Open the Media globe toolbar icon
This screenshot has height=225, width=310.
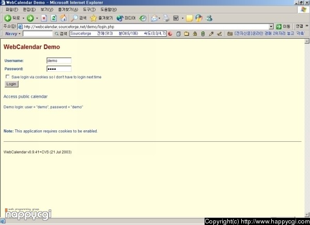point(120,18)
